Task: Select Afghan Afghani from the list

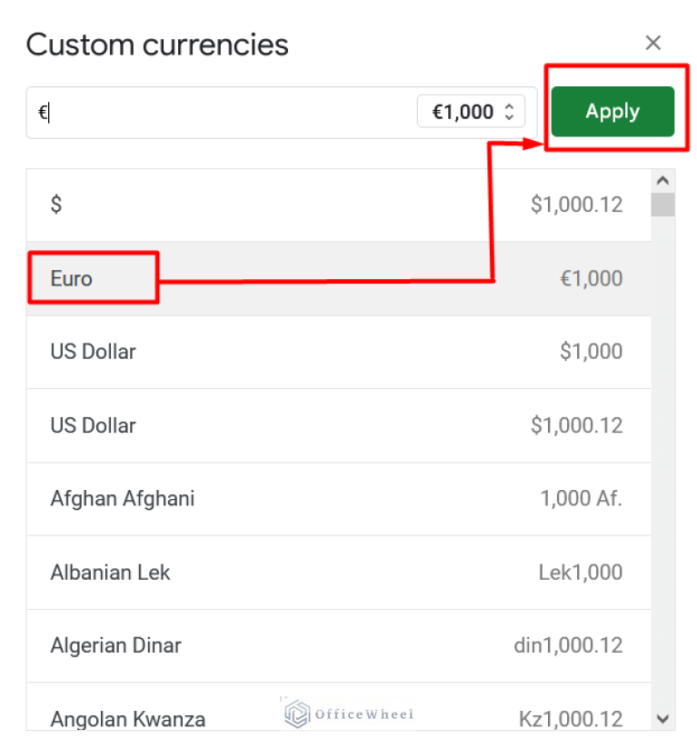Action: click(273, 498)
